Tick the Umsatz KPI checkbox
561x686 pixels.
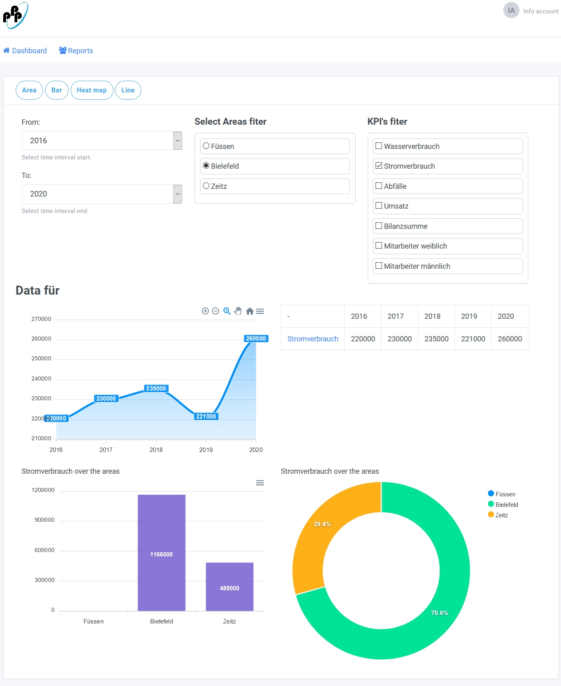[379, 205]
